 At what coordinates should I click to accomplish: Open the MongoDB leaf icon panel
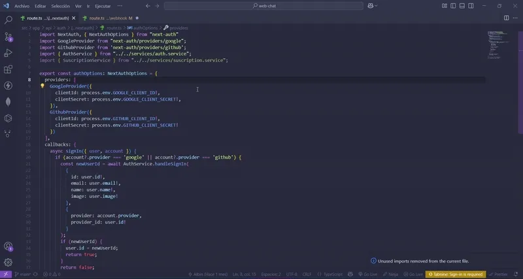click(x=8, y=102)
